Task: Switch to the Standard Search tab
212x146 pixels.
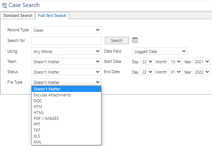Action: click(18, 15)
